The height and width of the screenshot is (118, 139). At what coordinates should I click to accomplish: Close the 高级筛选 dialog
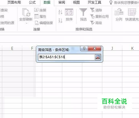pos(95,48)
